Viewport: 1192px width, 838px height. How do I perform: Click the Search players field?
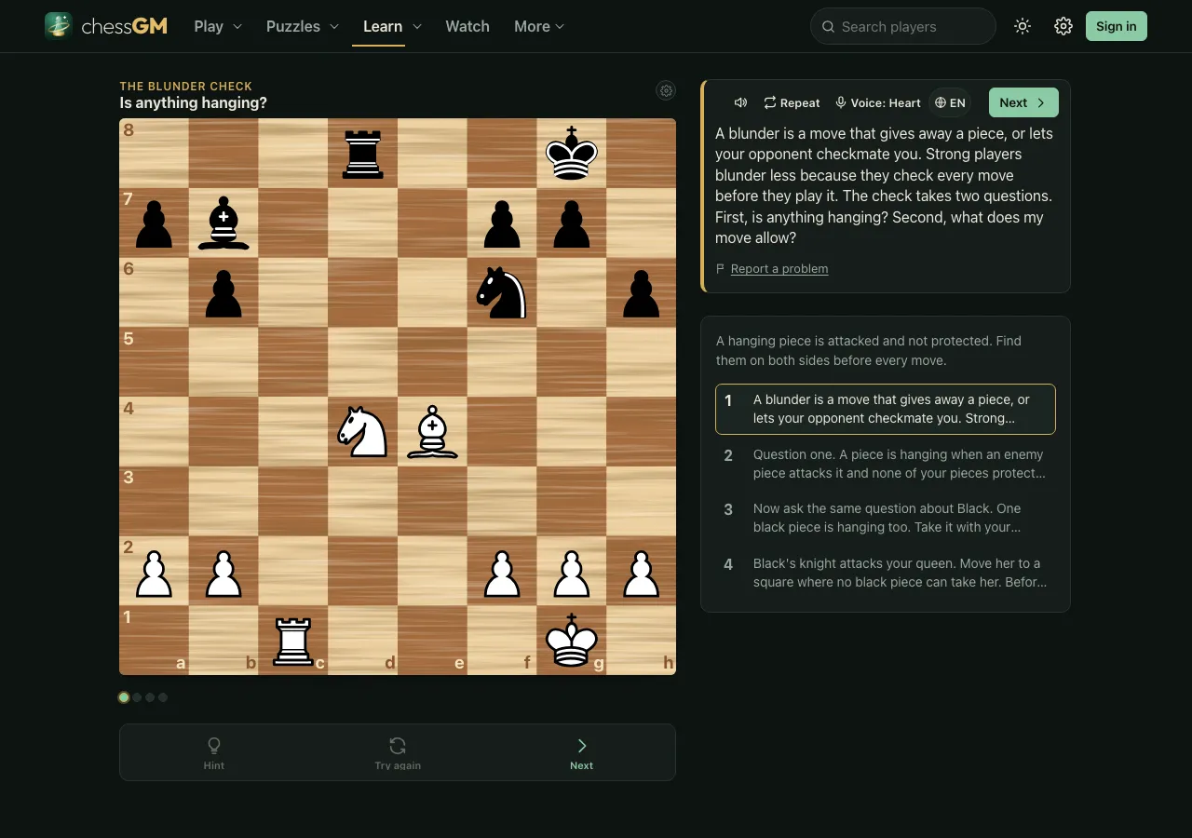(x=903, y=26)
